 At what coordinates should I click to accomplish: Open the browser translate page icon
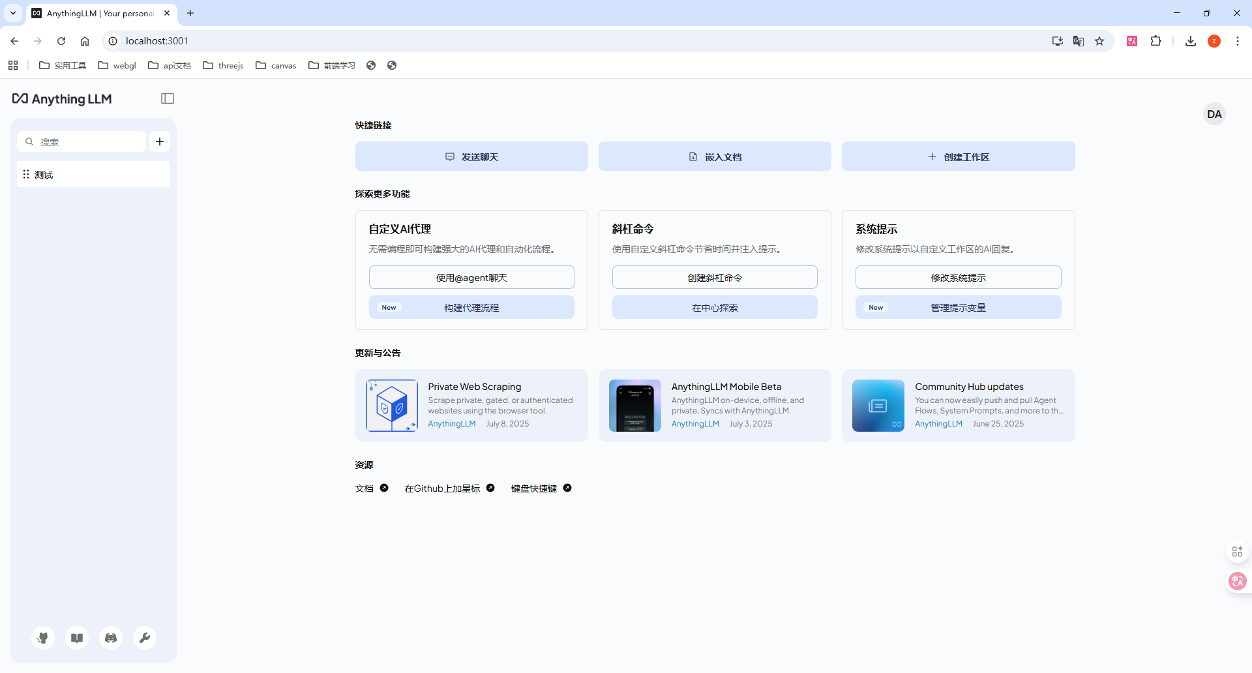(x=1079, y=41)
